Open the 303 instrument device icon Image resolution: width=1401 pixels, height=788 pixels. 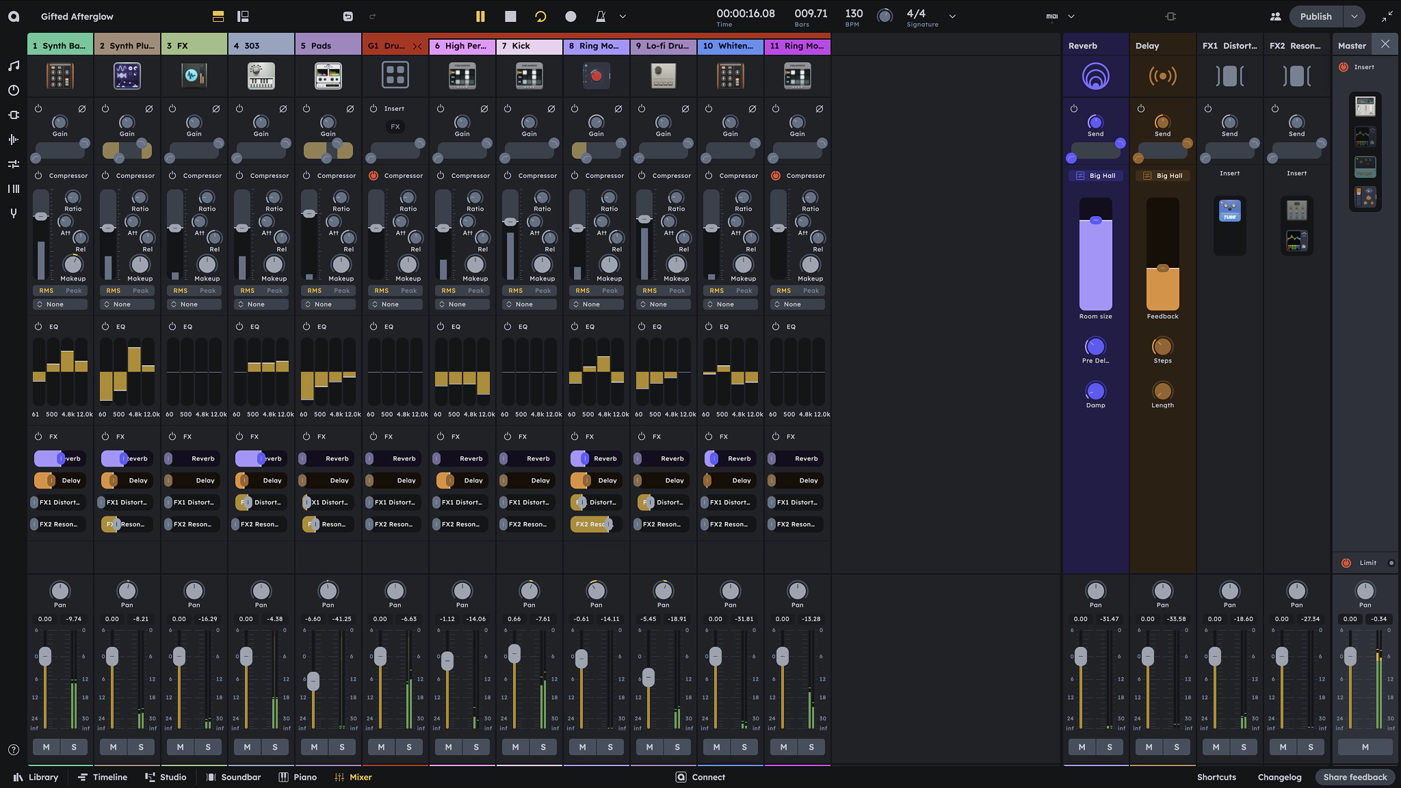point(261,76)
